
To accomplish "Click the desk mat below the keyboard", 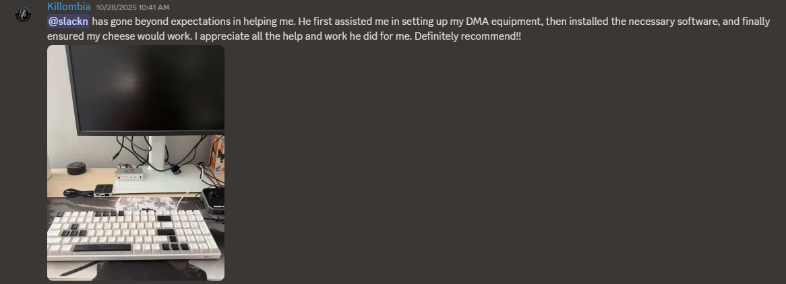I will tap(135, 271).
